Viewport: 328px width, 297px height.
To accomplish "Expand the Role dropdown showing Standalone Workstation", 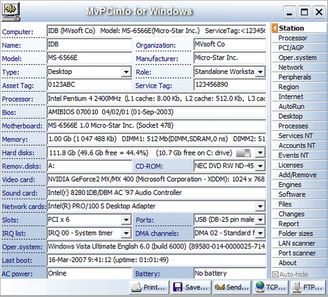I will point(260,72).
